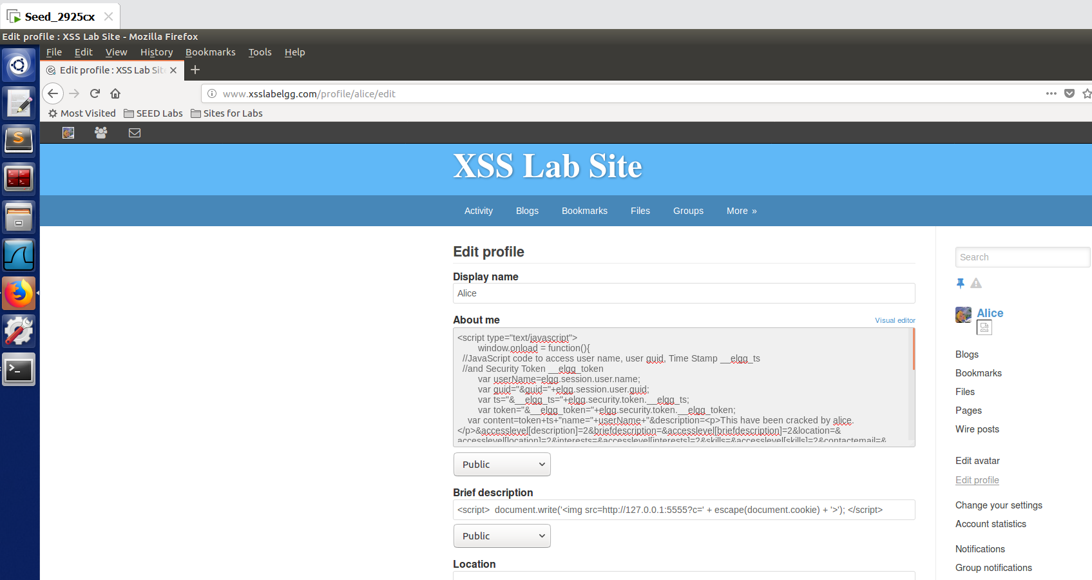The height and width of the screenshot is (580, 1092).
Task: Click the small page icon under Alice
Action: (984, 327)
